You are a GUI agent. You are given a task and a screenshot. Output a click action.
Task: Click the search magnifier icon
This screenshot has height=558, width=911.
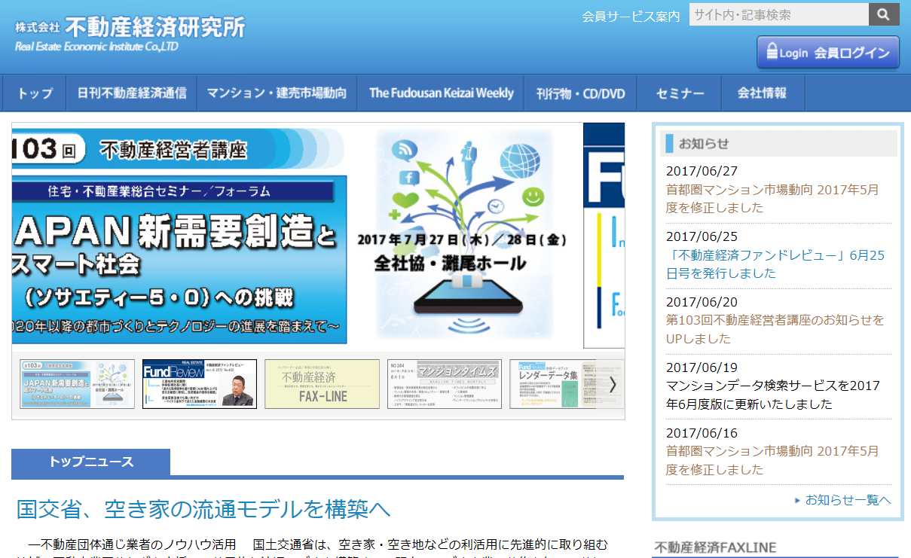pos(883,14)
